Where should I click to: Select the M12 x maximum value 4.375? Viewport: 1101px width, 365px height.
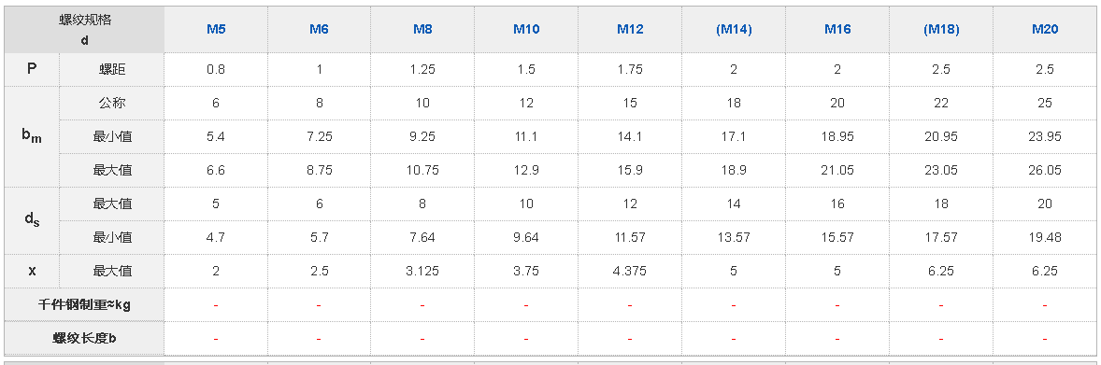pyautogui.click(x=630, y=271)
